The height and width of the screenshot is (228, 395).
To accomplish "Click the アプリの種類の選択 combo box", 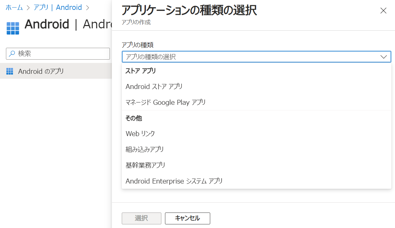I will click(231, 56).
